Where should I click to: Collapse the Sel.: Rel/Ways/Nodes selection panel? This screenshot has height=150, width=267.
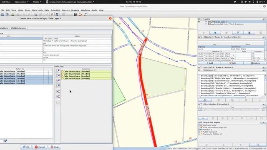click(x=199, y=67)
